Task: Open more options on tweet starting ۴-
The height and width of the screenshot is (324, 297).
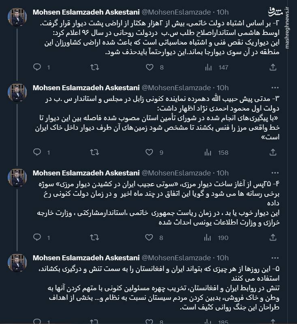Action: 275,173
